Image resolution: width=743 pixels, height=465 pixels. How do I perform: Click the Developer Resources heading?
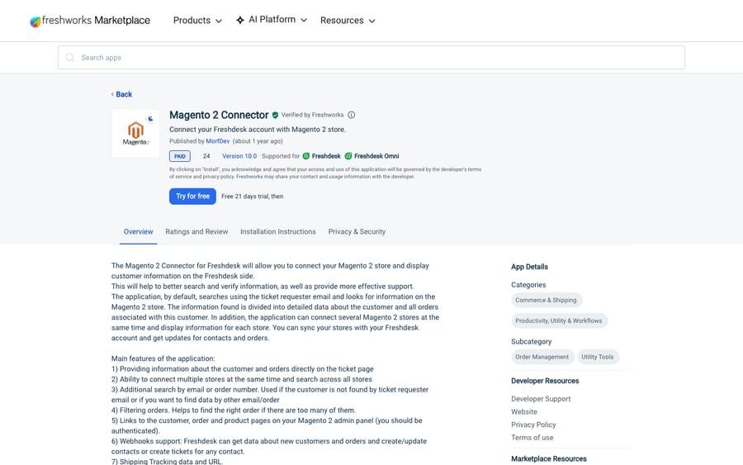pos(545,381)
